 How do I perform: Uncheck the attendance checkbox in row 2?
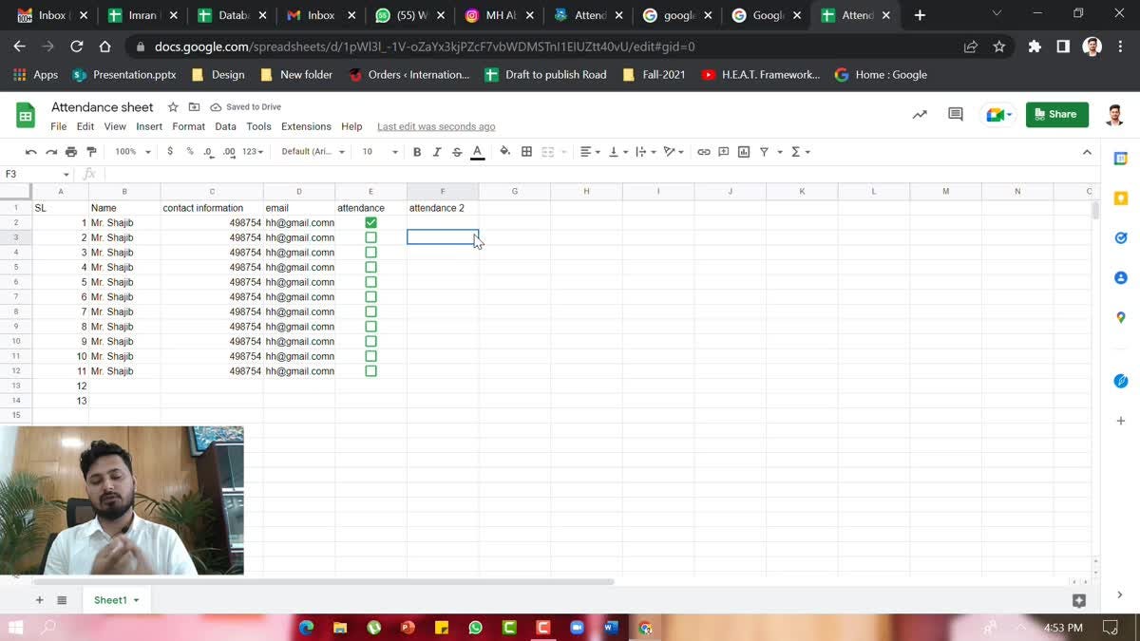(x=370, y=222)
